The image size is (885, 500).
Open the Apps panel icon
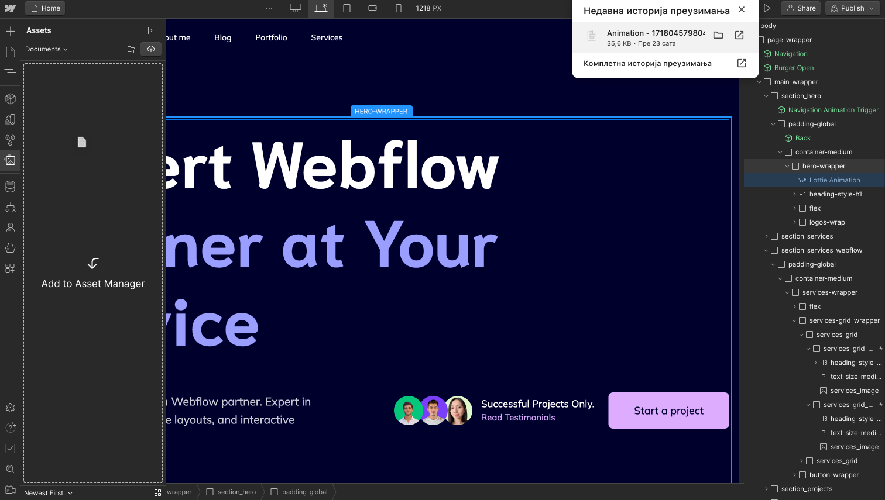point(10,268)
